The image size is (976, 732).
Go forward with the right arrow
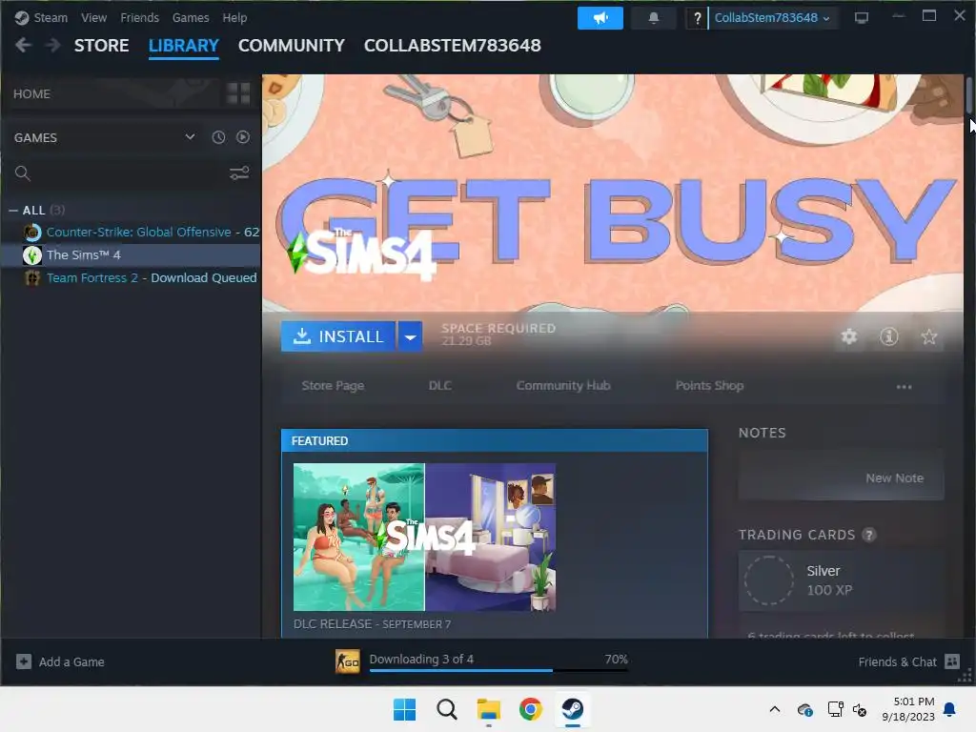(x=53, y=46)
